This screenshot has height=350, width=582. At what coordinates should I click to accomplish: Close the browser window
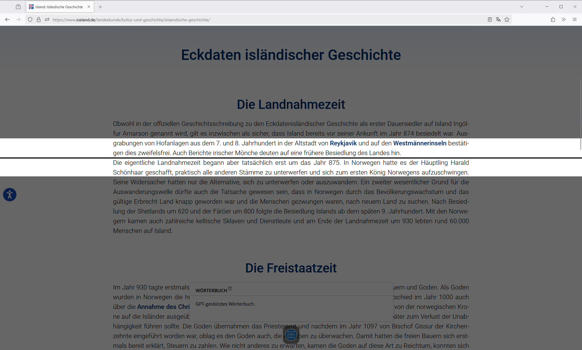(x=575, y=7)
